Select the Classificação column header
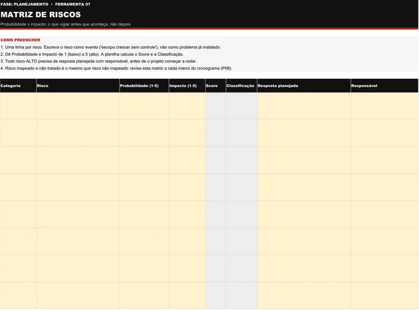 point(242,86)
